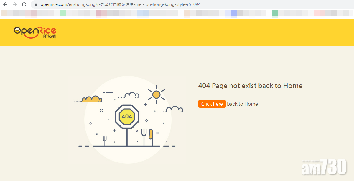Click the outlined cloud below the sun
The width and height of the screenshot is (354, 181).
point(174,110)
